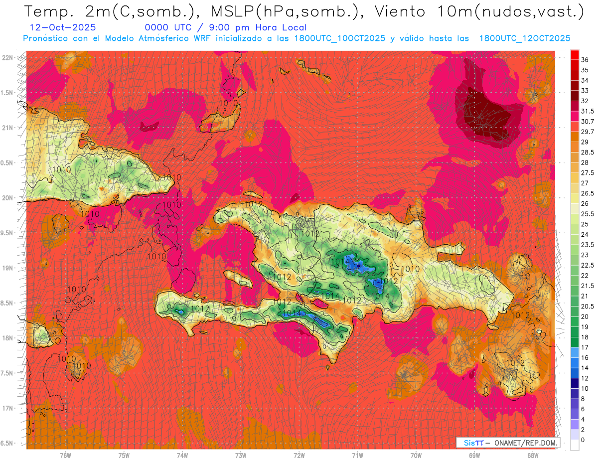Click the navy legend swatch between 10 and 12
598x462 pixels.
[575, 383]
